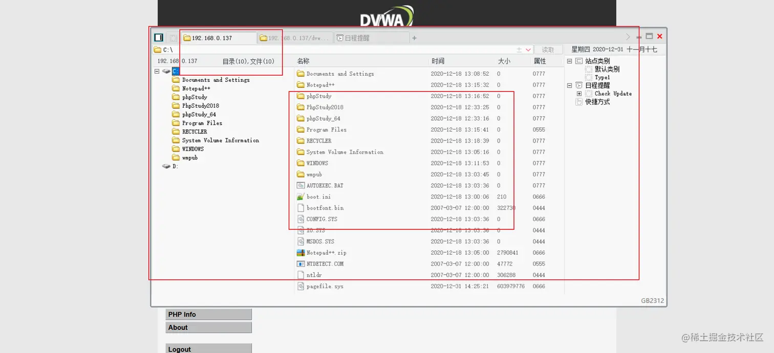Select PhpStudy2018 in left tree
Screen dimensions: 774x353
click(201, 106)
